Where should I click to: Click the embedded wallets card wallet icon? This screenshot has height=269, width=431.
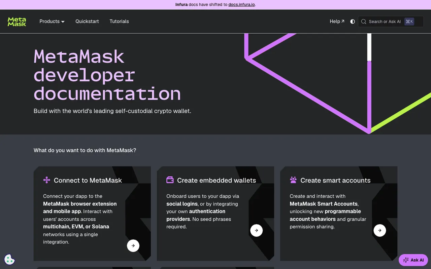[170, 180]
